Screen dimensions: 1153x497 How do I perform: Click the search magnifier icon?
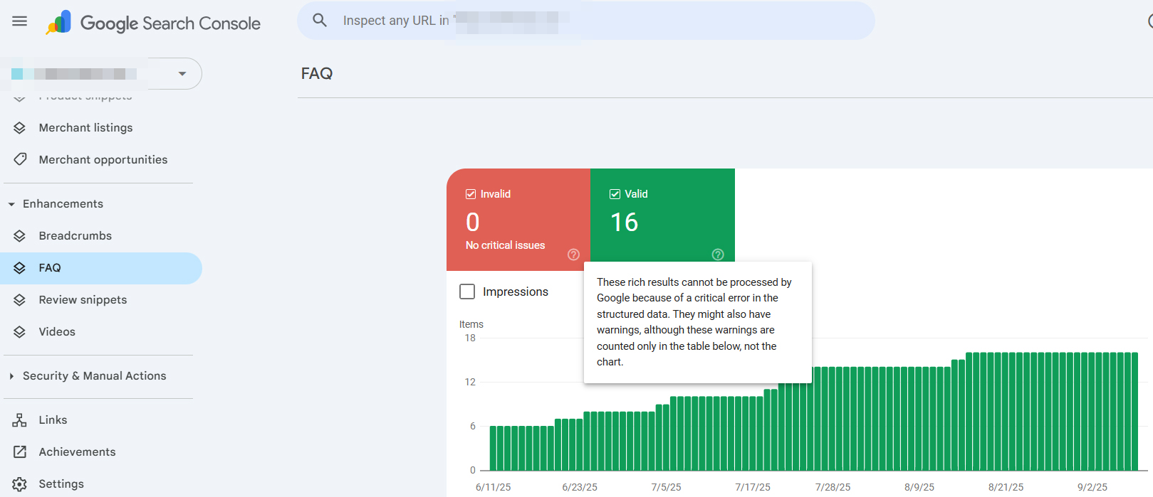[320, 21]
